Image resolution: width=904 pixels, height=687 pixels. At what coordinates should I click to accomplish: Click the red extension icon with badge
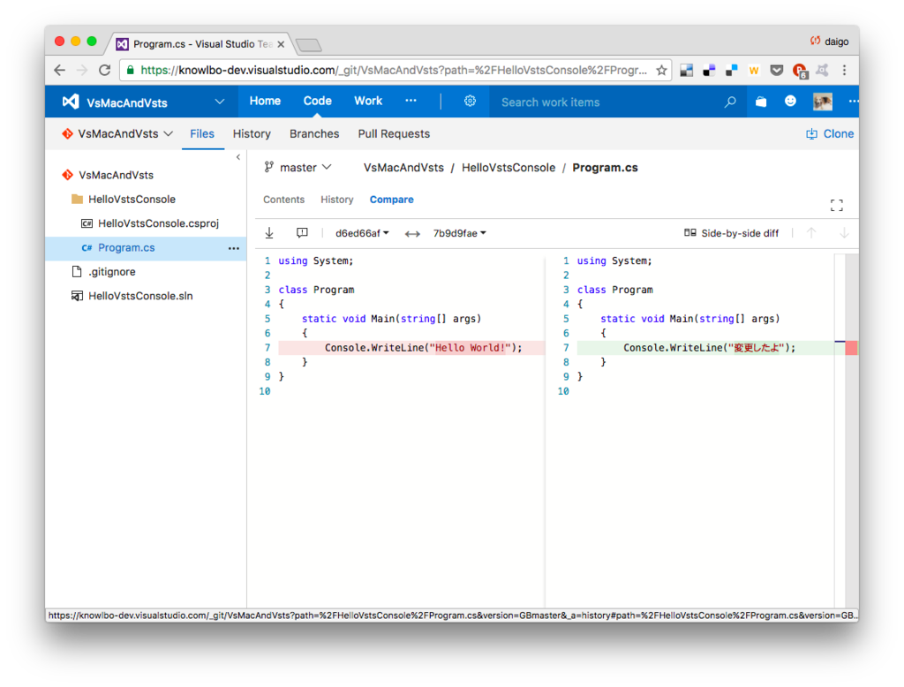tap(800, 71)
